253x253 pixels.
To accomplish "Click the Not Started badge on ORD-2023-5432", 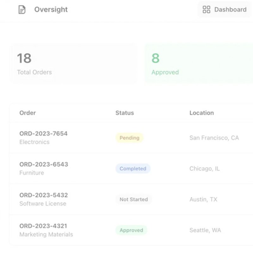I will pos(133,199).
